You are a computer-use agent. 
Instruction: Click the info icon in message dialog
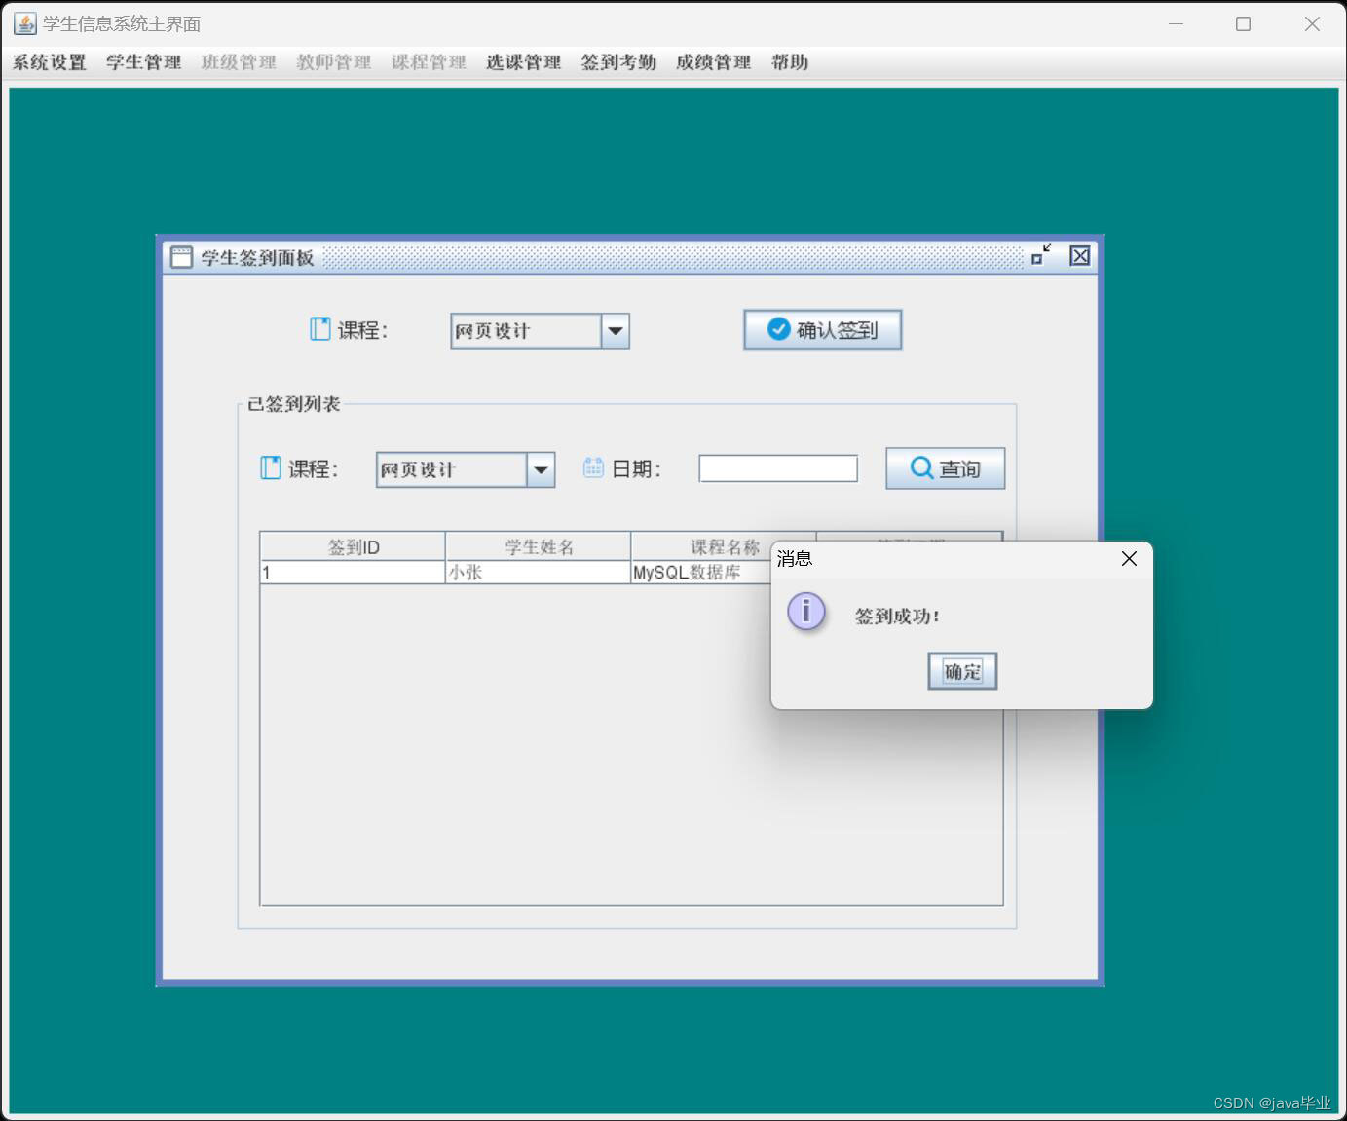(806, 612)
